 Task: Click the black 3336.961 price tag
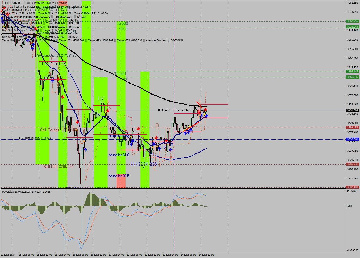(353, 139)
